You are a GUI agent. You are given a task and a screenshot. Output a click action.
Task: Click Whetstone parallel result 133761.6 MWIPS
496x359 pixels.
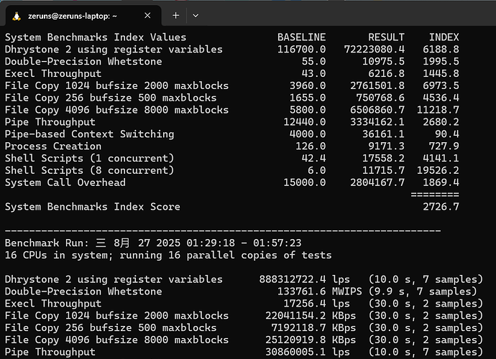tap(320, 292)
